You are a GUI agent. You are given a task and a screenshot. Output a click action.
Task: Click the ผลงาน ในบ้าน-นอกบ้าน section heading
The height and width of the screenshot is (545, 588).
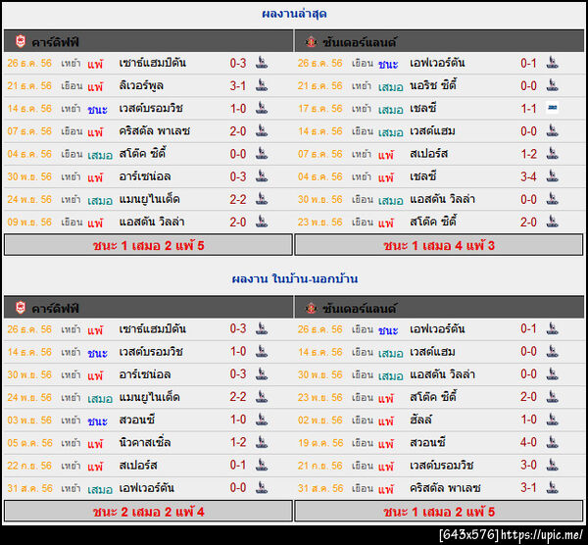[295, 279]
